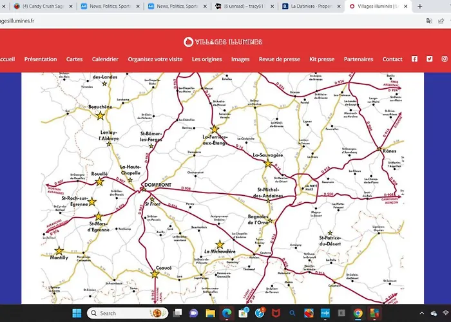Open McAfee from the taskbar
The width and height of the screenshot is (451, 322).
[x=277, y=313]
